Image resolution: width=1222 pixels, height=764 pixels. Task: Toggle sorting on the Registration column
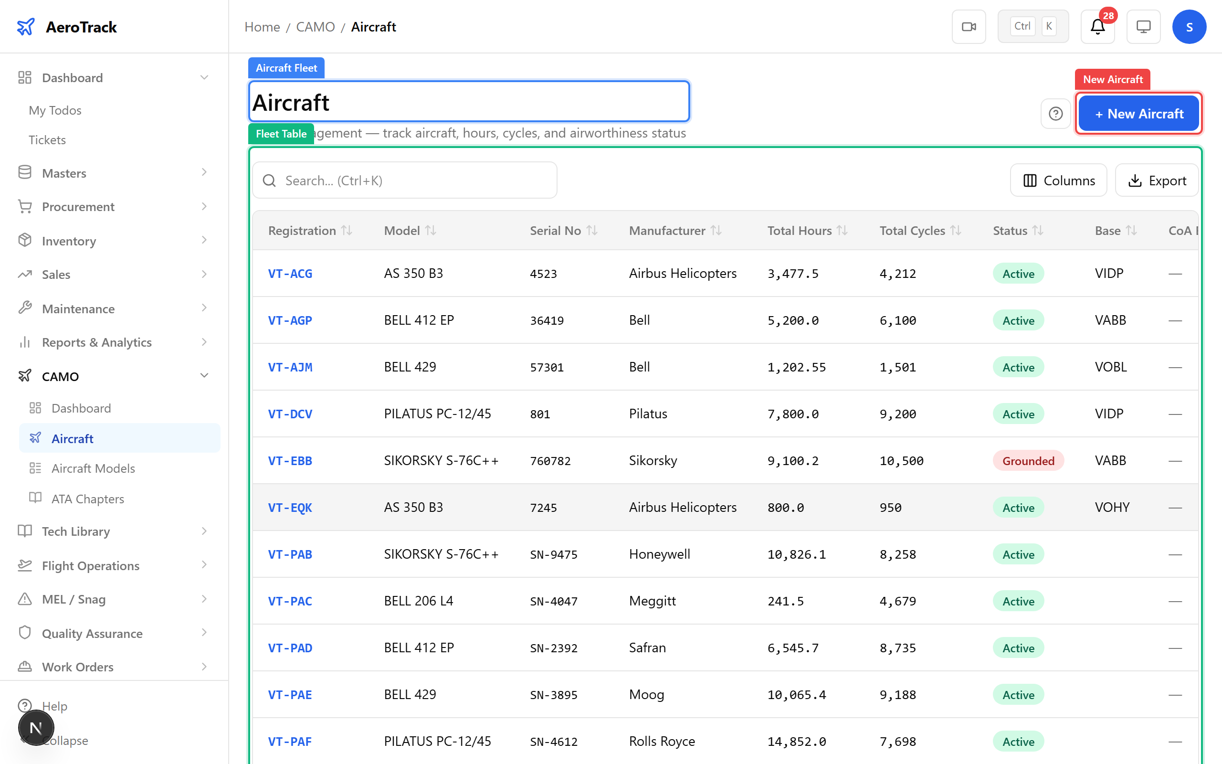click(x=347, y=231)
